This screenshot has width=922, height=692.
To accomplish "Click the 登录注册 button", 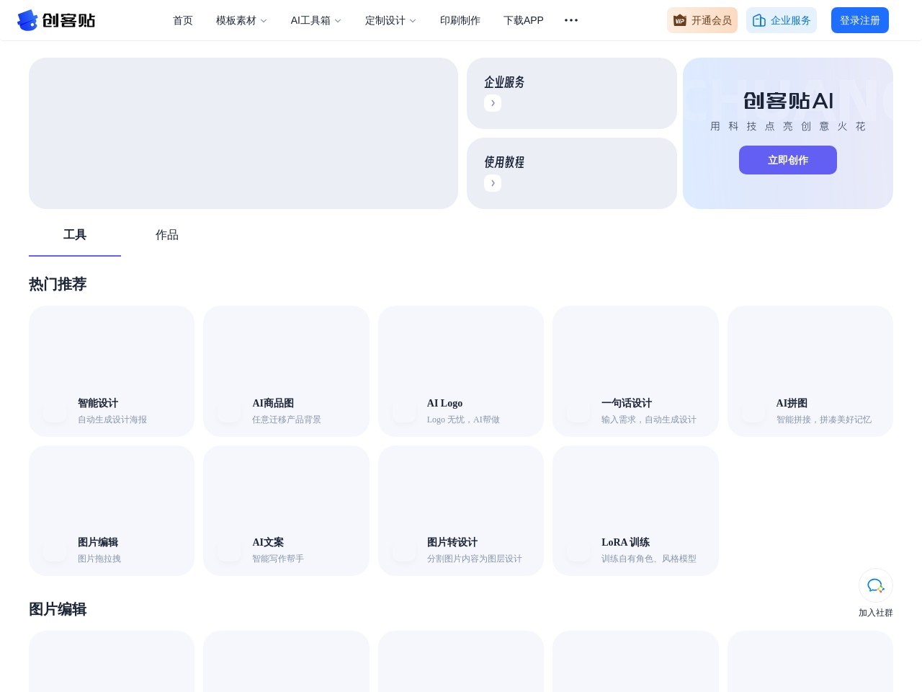I will pyautogui.click(x=859, y=20).
